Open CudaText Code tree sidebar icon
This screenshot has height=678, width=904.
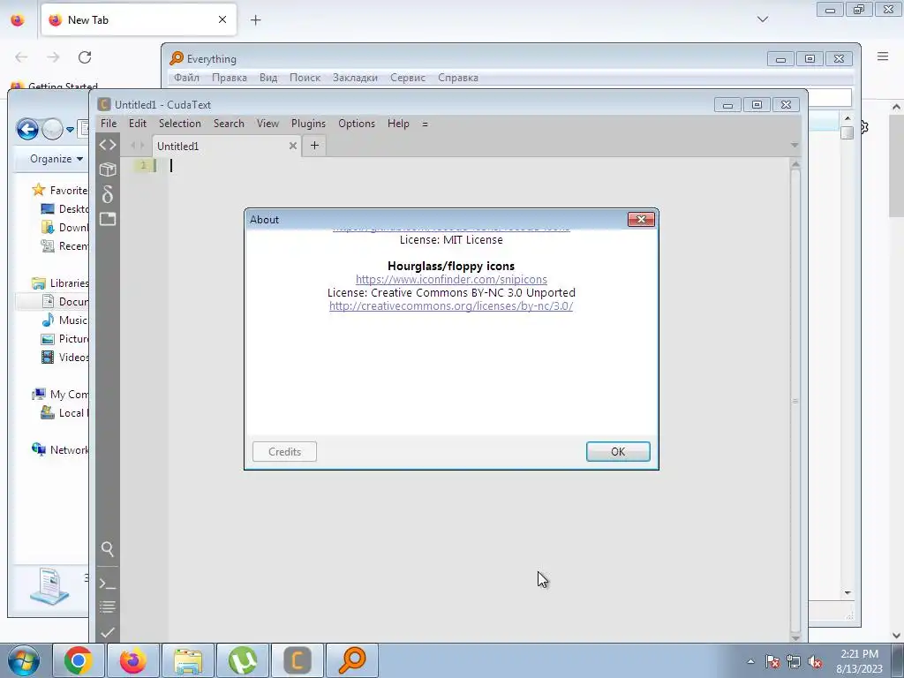click(108, 145)
